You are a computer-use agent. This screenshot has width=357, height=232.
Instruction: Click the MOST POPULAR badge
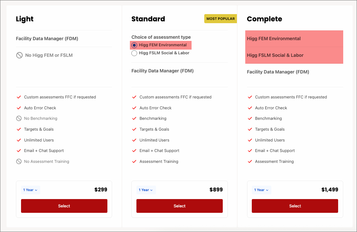221,18
